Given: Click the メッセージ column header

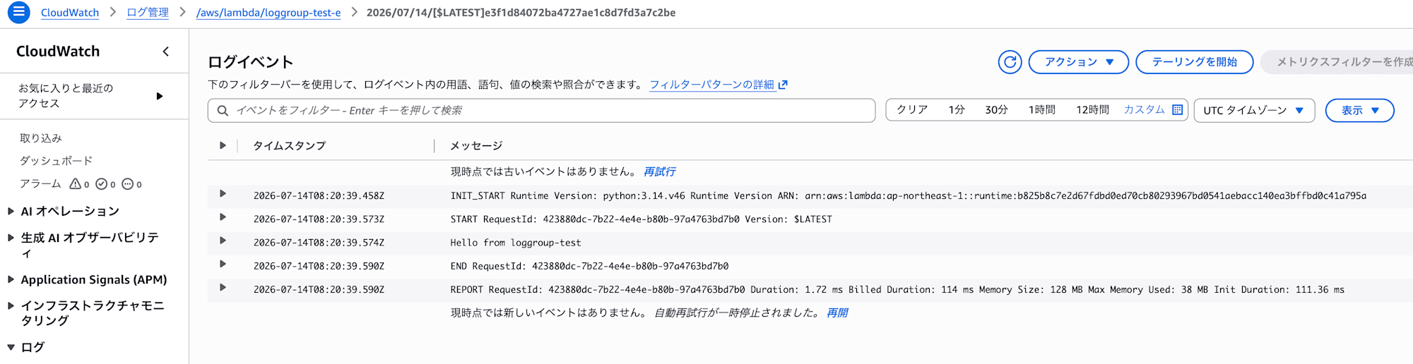Looking at the screenshot, I should [x=476, y=146].
